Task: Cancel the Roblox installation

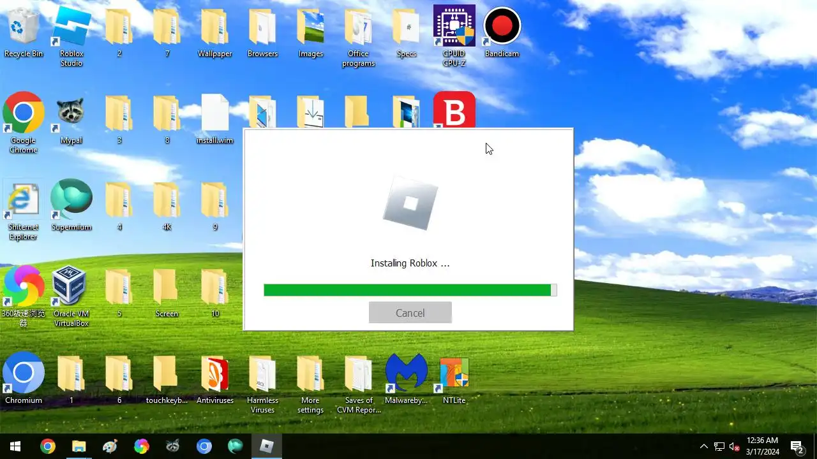Action: point(410,313)
